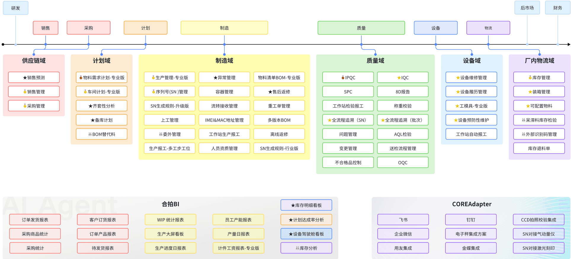Click the 库存退料单 box

[539, 148]
